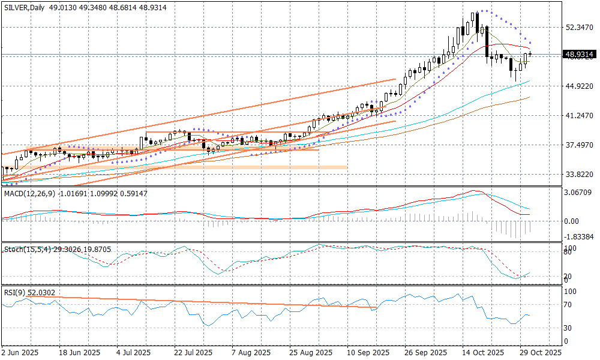Click the last candlestick on the chart

530,55
